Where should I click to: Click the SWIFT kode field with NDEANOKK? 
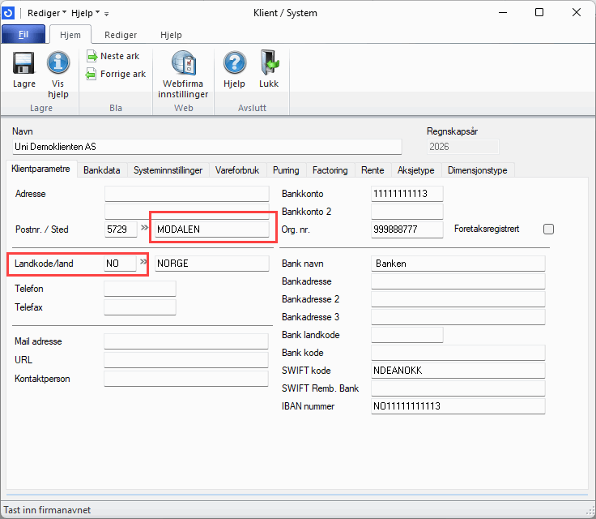click(458, 371)
